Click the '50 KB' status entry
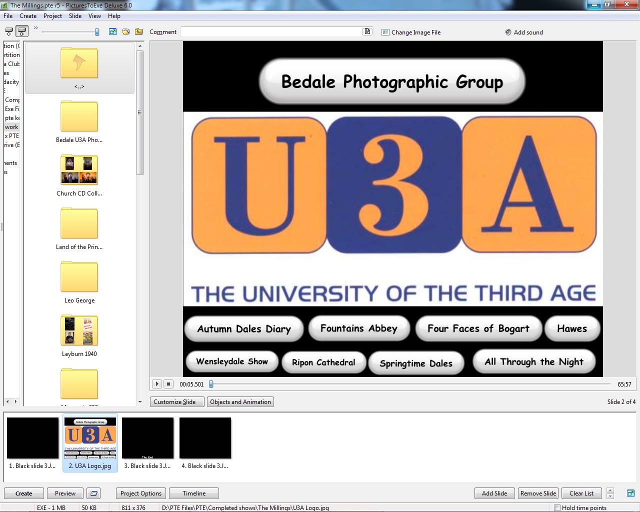This screenshot has height=512, width=640. point(89,508)
